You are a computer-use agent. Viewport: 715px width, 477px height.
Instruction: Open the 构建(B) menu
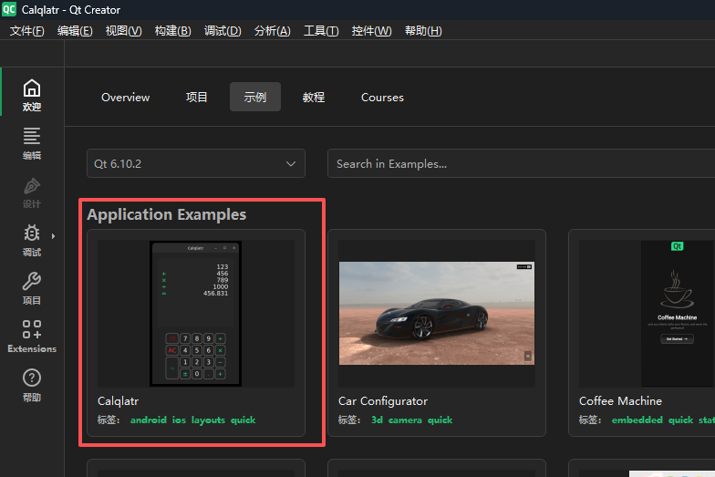click(x=173, y=31)
